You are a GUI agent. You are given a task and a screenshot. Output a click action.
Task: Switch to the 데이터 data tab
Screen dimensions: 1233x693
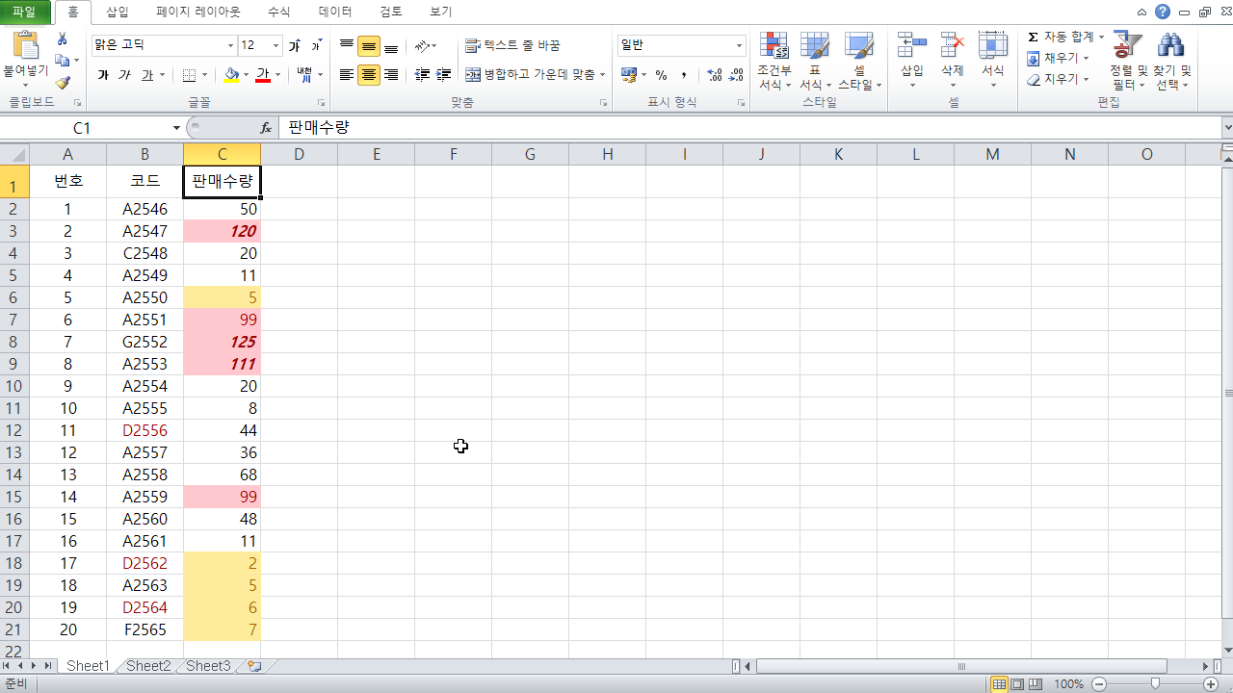[x=335, y=12]
